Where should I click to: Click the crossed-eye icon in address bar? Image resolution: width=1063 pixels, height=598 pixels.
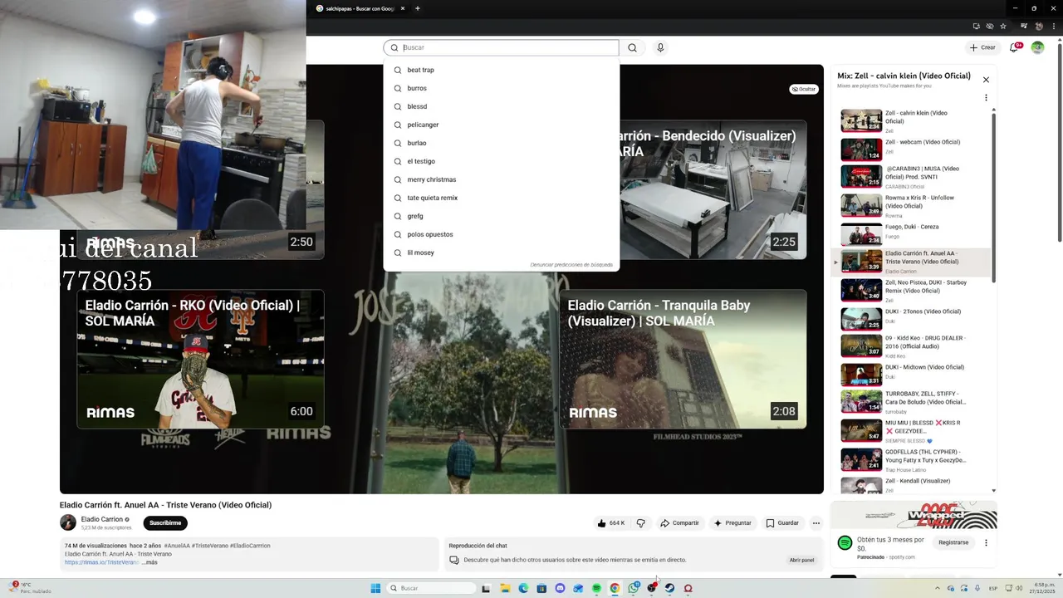(992, 26)
